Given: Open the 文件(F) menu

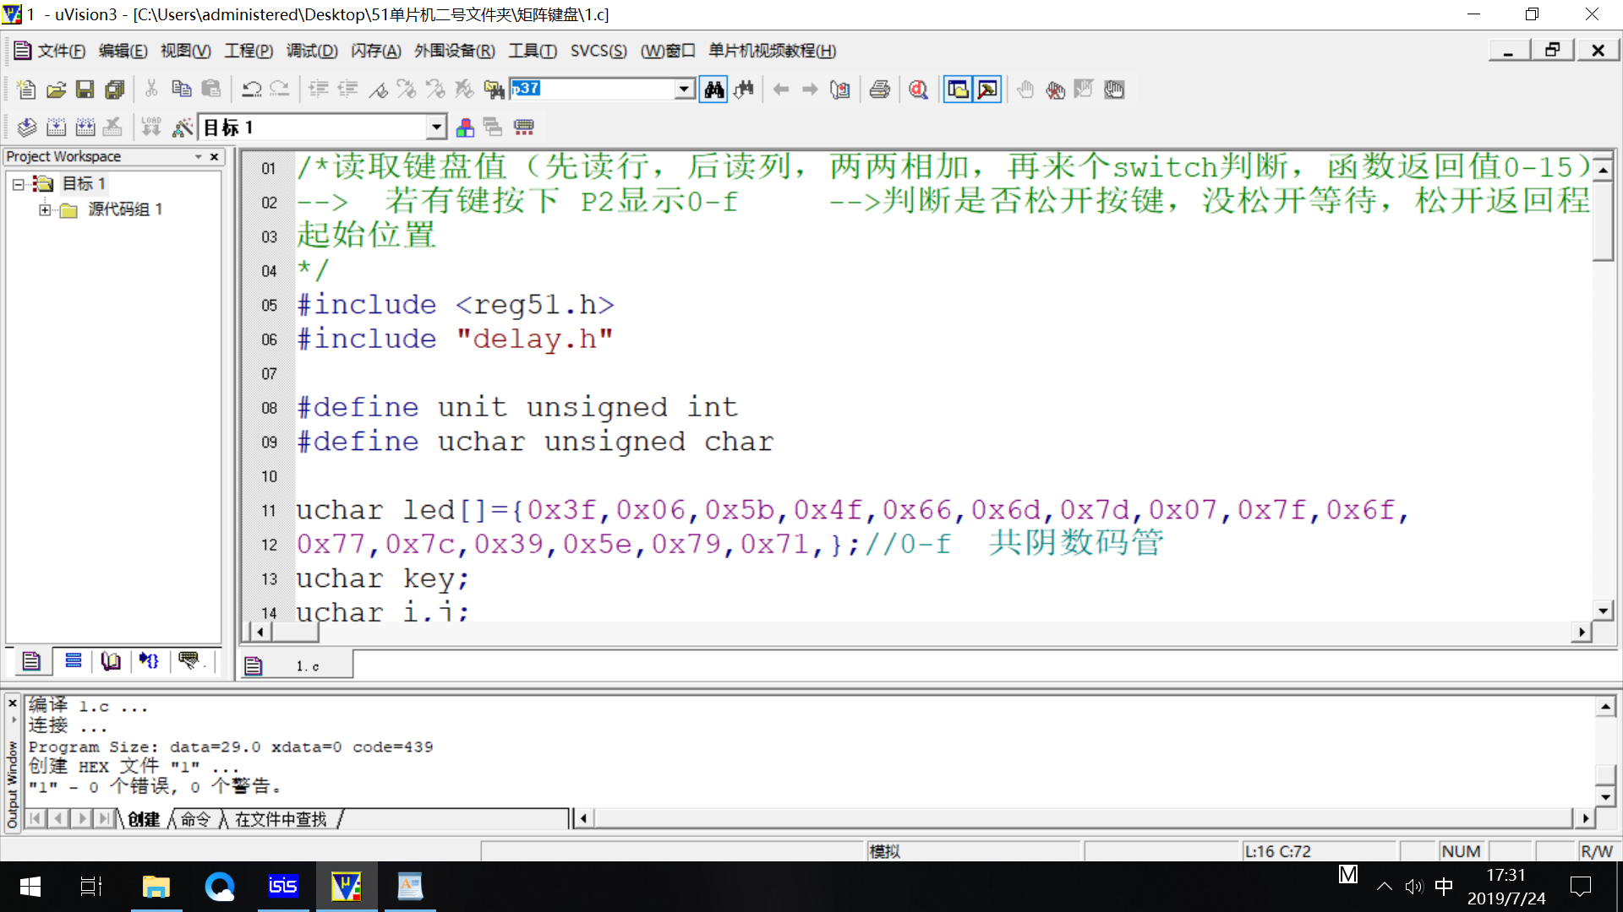Looking at the screenshot, I should coord(61,51).
